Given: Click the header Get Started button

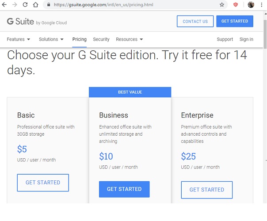Looking at the screenshot, I should pos(235,21).
